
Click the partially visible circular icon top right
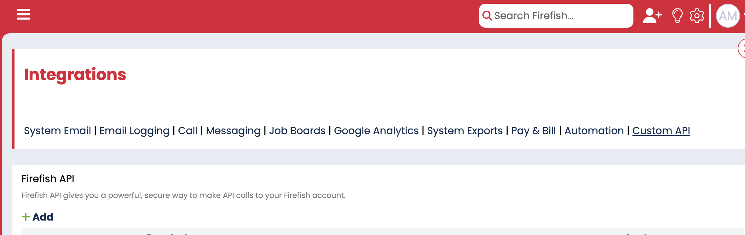tap(743, 48)
